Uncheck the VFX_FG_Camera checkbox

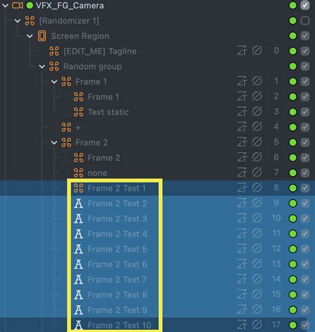tap(305, 5)
